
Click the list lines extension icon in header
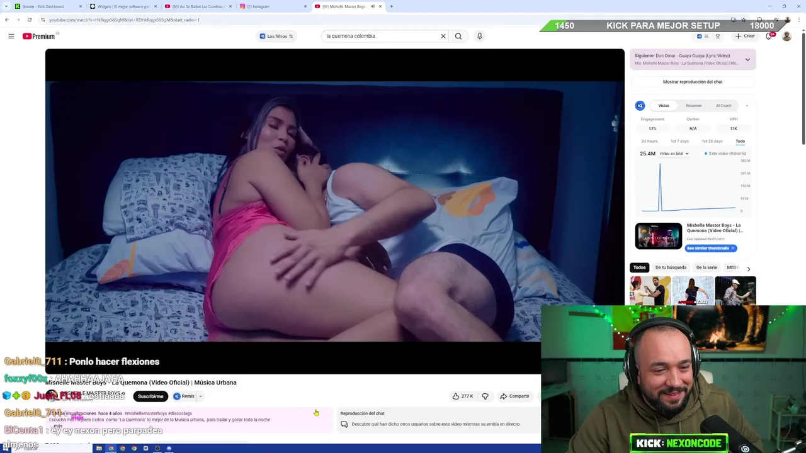point(707,36)
